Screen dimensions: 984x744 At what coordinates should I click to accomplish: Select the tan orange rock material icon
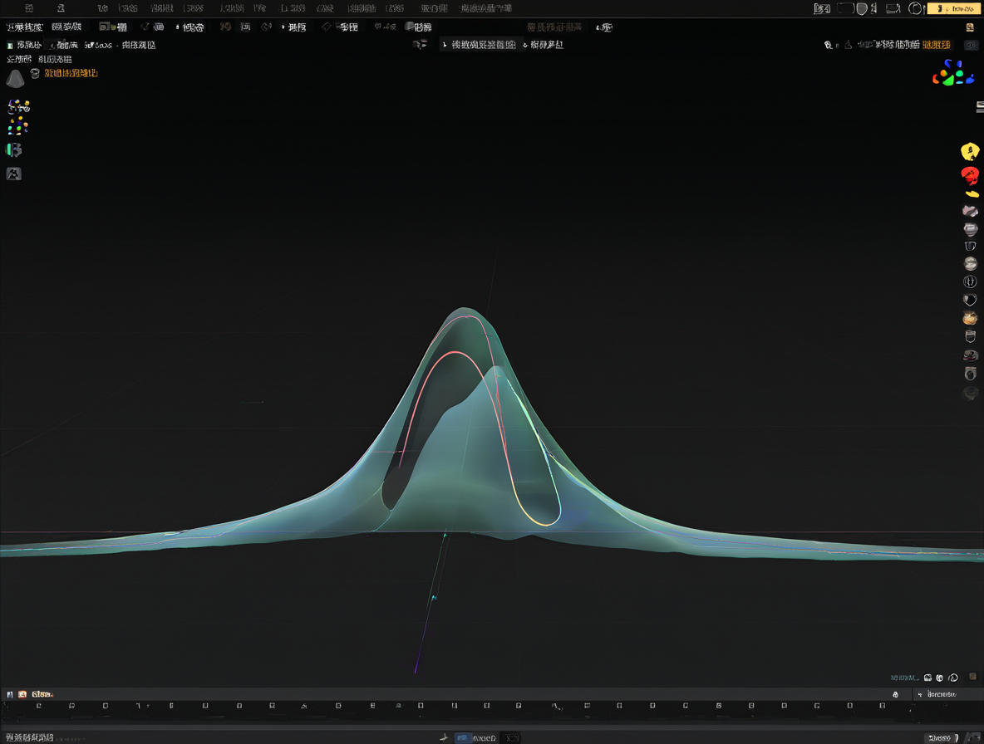pyautogui.click(x=970, y=318)
